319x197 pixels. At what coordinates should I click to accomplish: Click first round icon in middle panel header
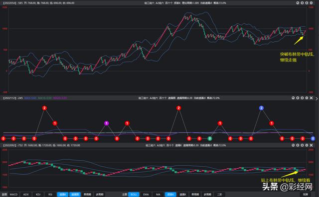pos(293,98)
